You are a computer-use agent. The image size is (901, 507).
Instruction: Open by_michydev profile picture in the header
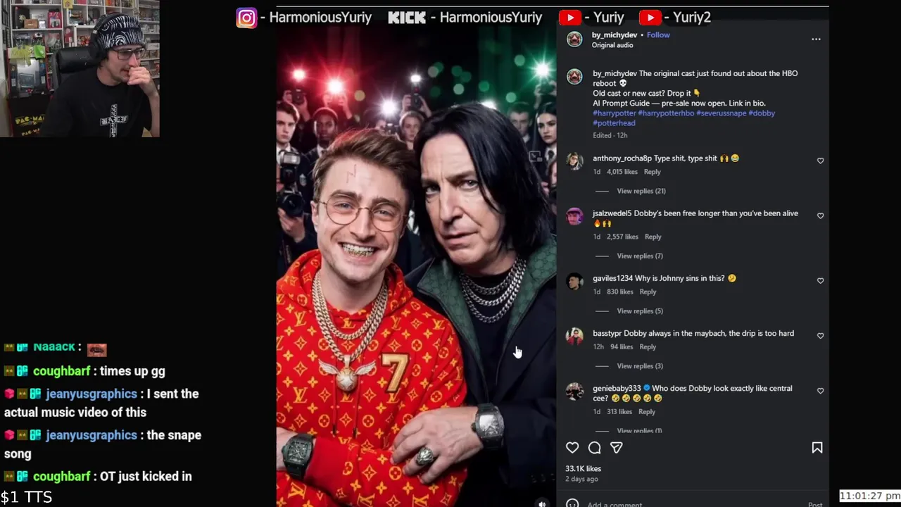coord(575,39)
